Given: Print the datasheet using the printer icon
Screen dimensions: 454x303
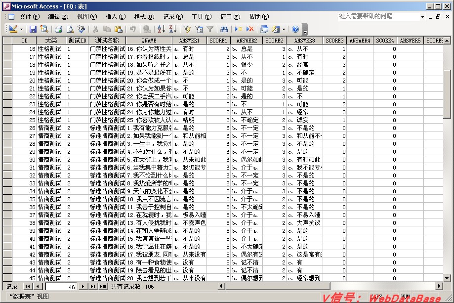Looking at the screenshot, I should click(58, 29).
